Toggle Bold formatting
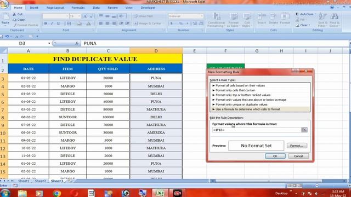 (x=46, y=24)
